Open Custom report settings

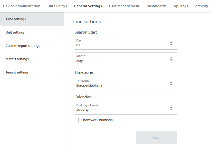(x=23, y=46)
